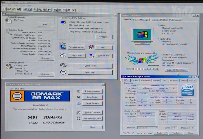Click the floppy disk Save icon in the toolbar
This screenshot has height=139, width=203.
tap(18, 9)
